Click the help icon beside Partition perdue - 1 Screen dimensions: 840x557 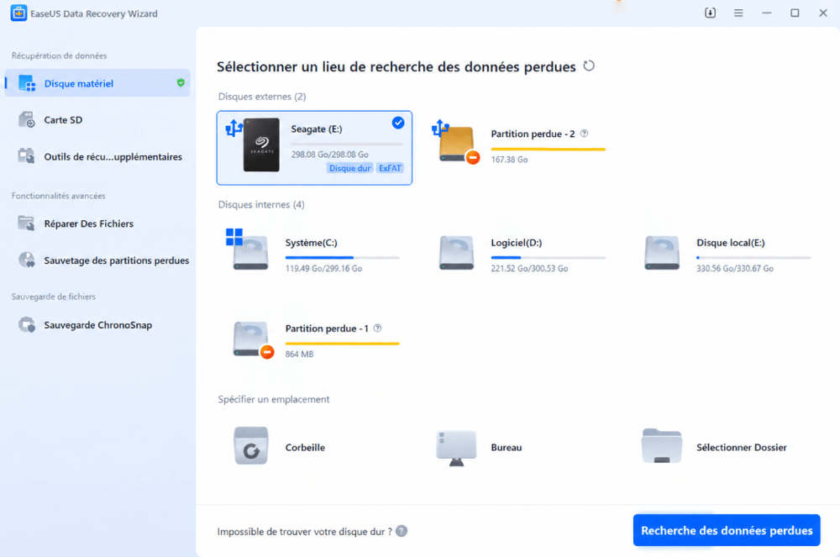[x=378, y=328]
